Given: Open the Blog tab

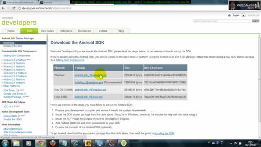Looking at the screenshot, I should coord(121,31).
